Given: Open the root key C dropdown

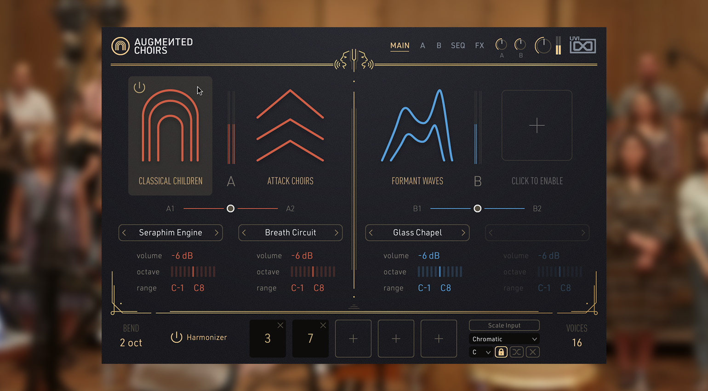Looking at the screenshot, I should click(x=480, y=352).
